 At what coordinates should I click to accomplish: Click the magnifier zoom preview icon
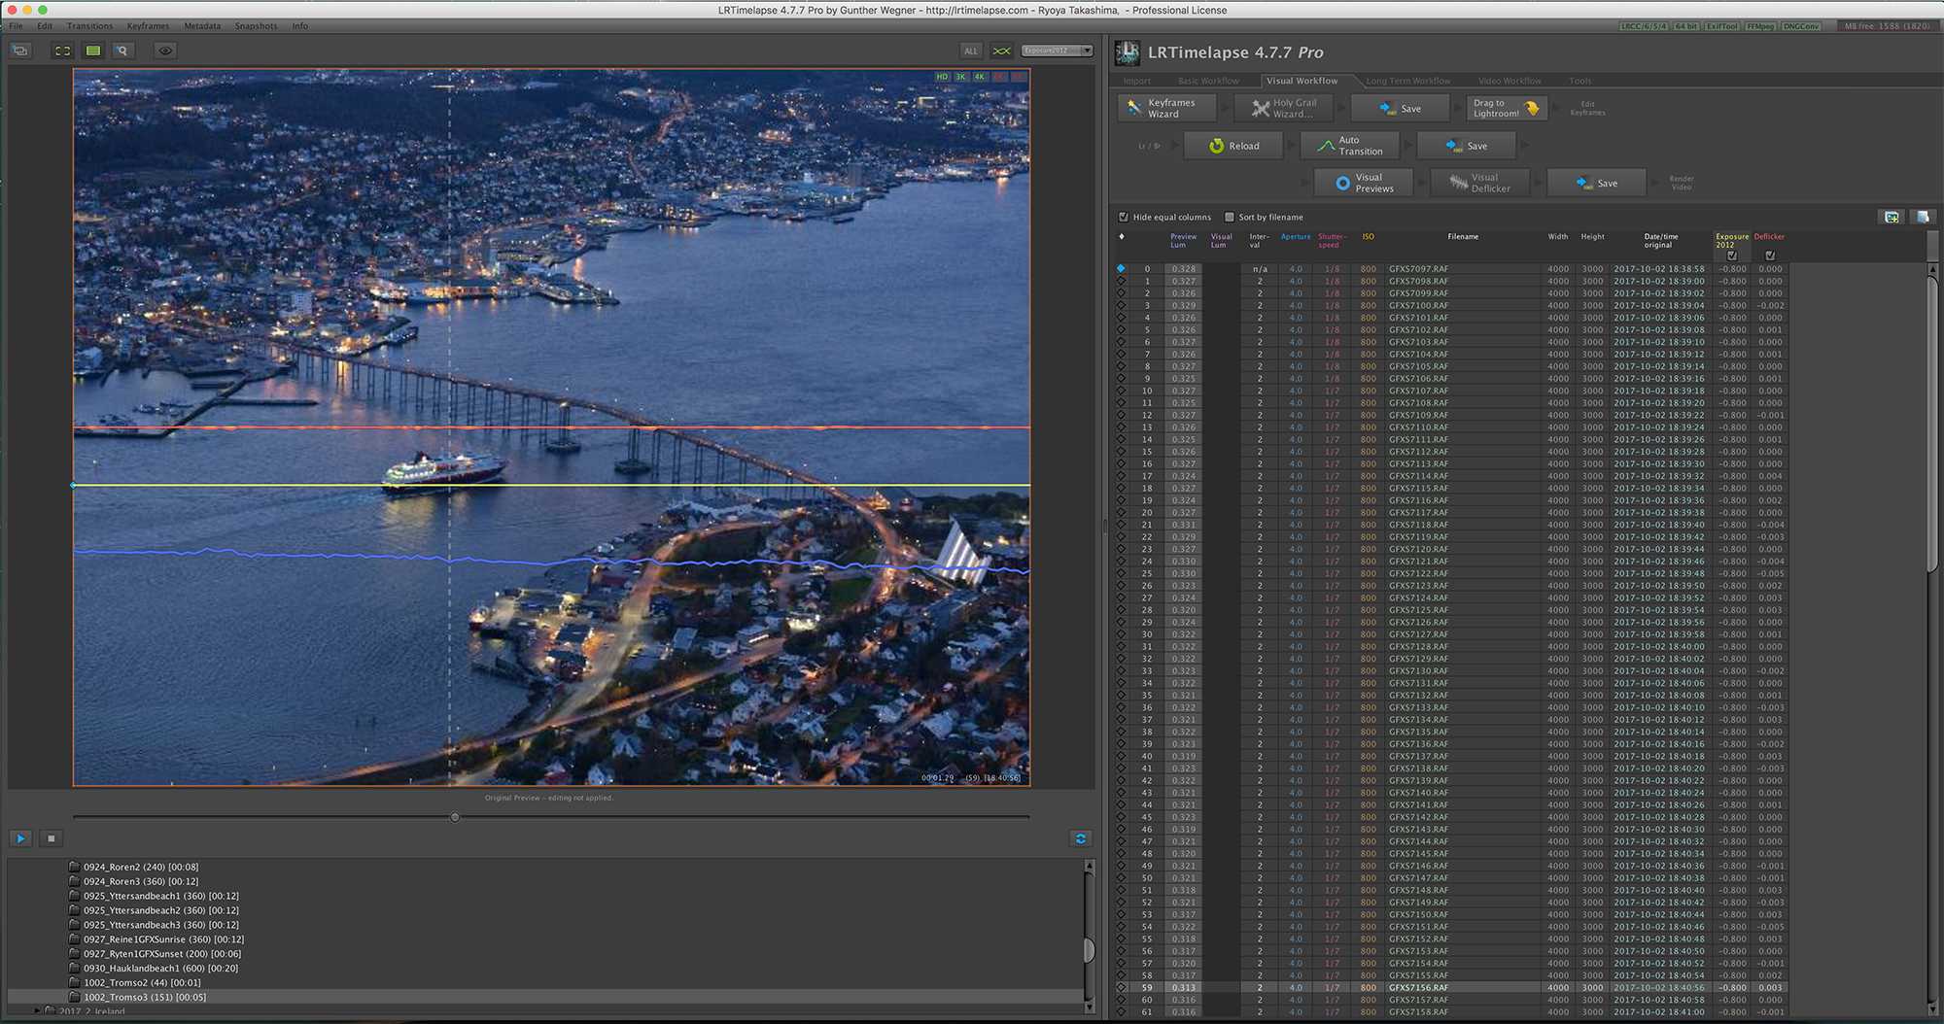point(122,51)
